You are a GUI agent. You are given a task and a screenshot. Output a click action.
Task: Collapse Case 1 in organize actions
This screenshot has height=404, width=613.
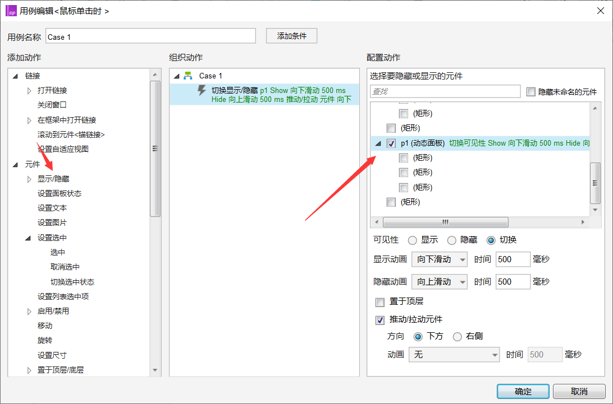coord(176,76)
